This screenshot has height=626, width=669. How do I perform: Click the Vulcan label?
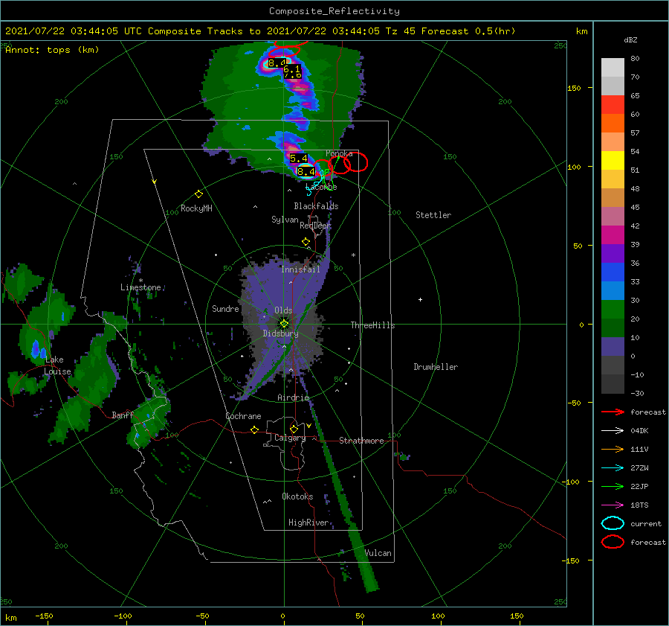click(378, 553)
